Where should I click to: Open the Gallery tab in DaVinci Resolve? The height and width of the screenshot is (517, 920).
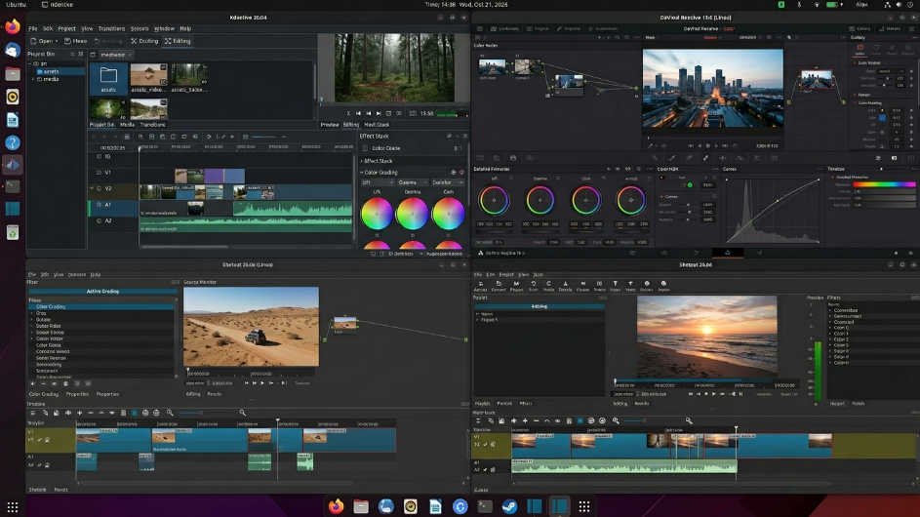[x=858, y=38]
